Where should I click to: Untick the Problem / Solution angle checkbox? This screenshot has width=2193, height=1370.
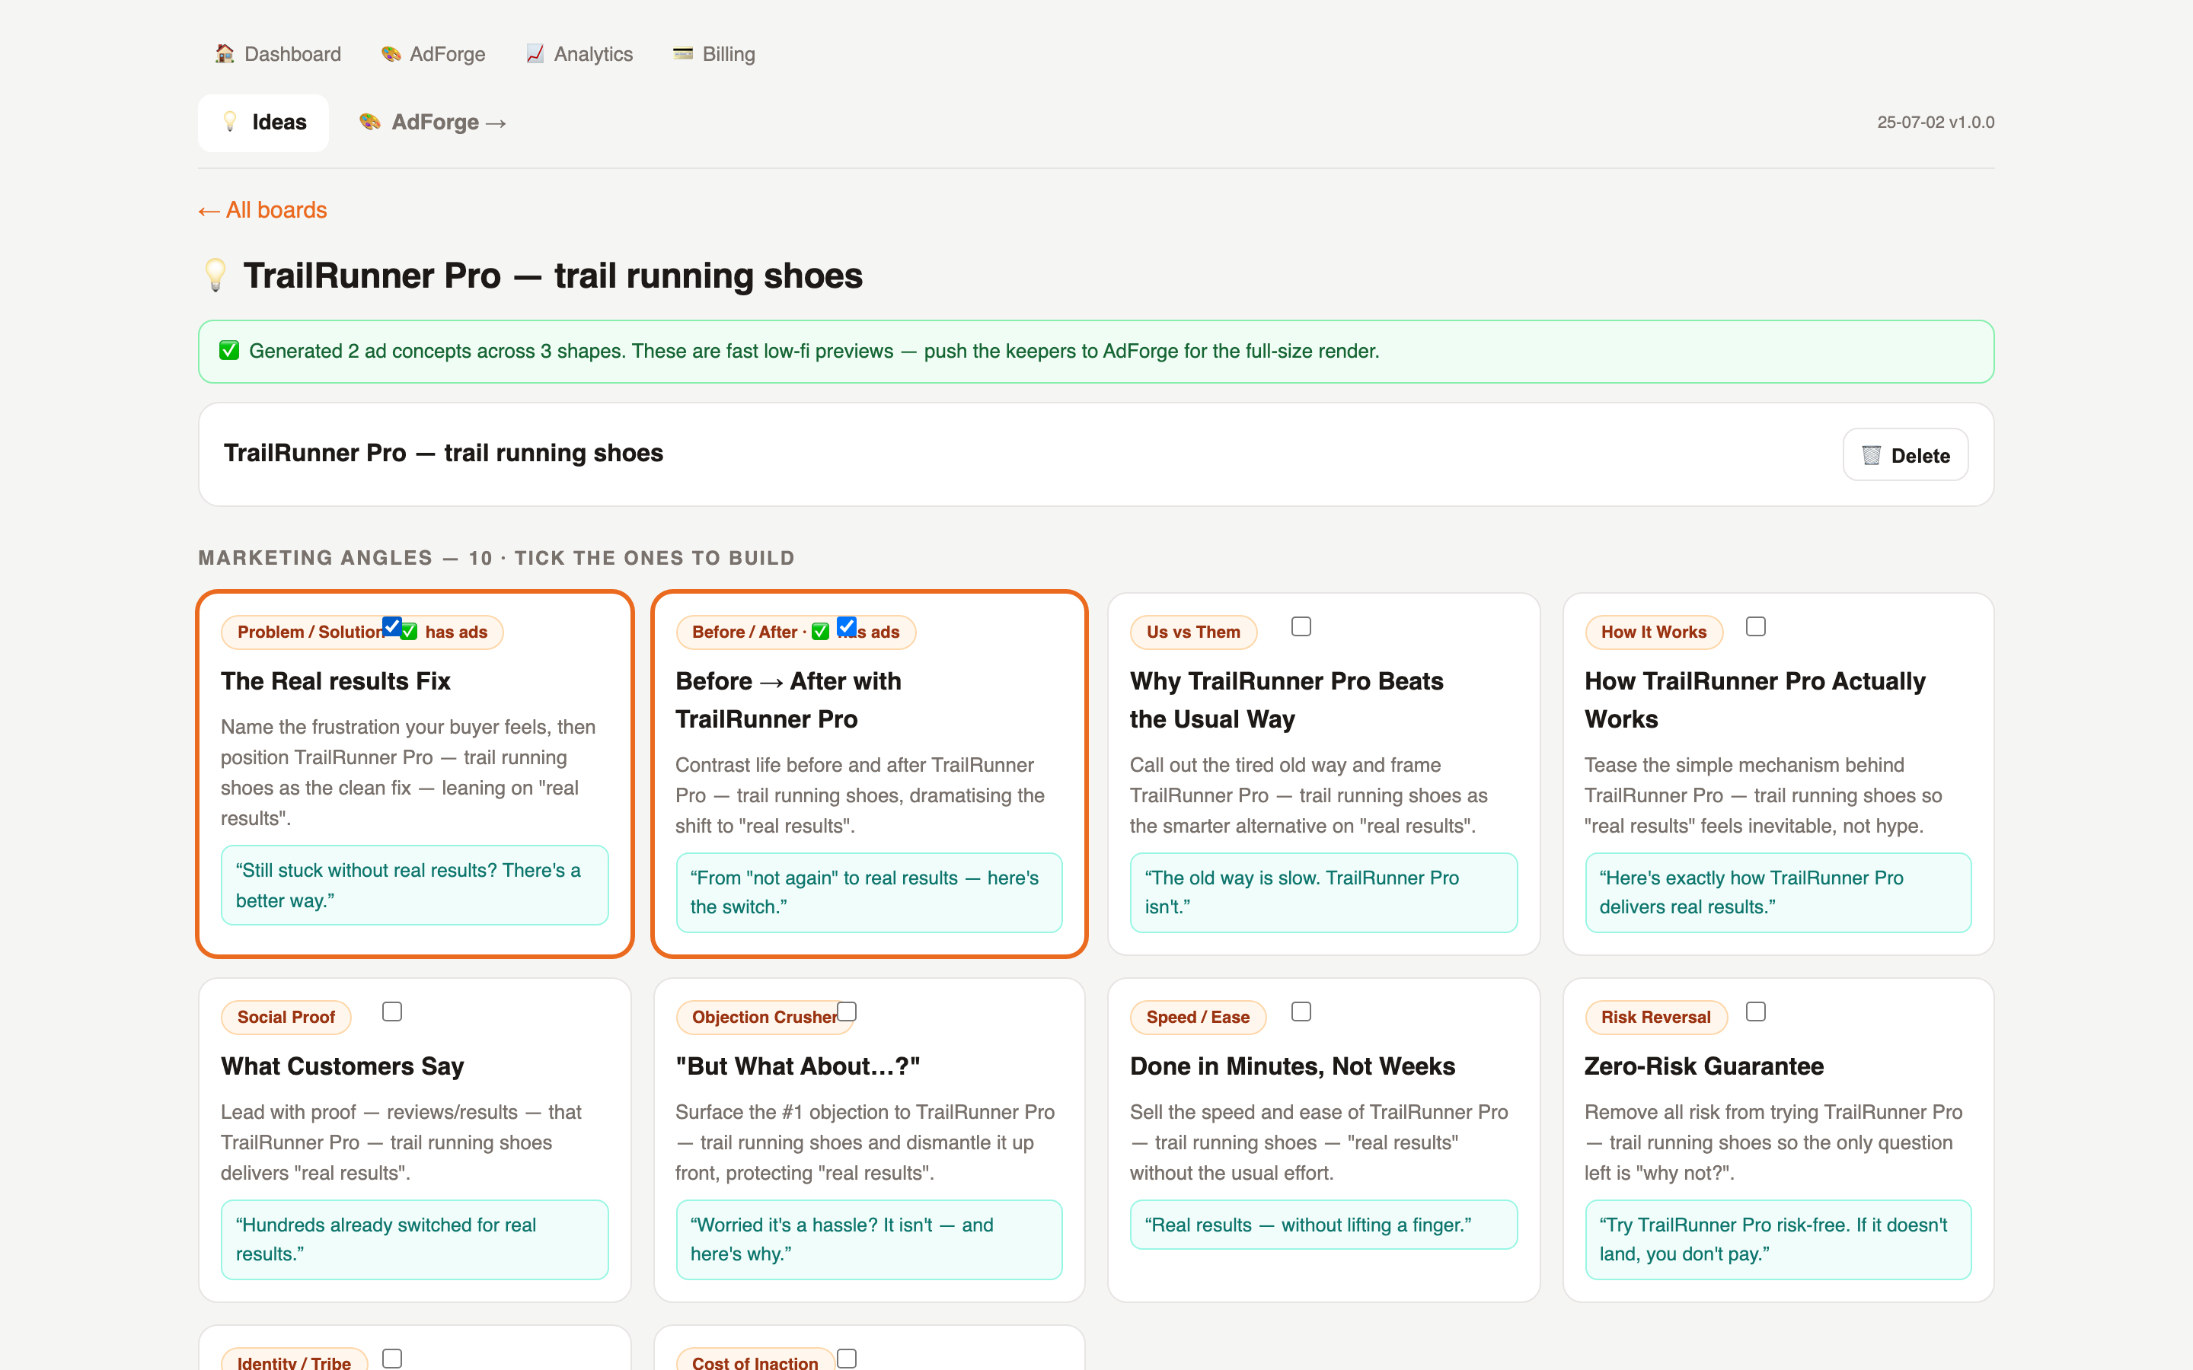point(391,626)
